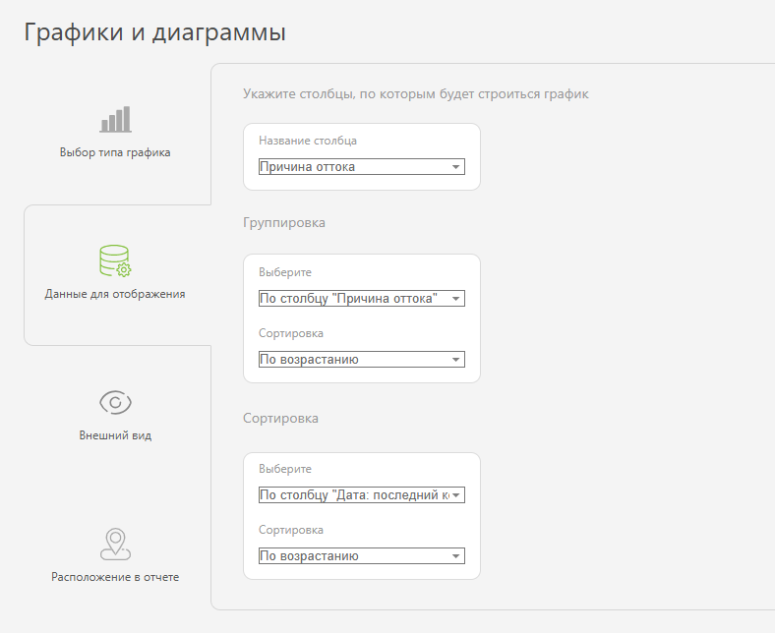Click the green database gear icon
The width and height of the screenshot is (775, 633).
coord(115,260)
